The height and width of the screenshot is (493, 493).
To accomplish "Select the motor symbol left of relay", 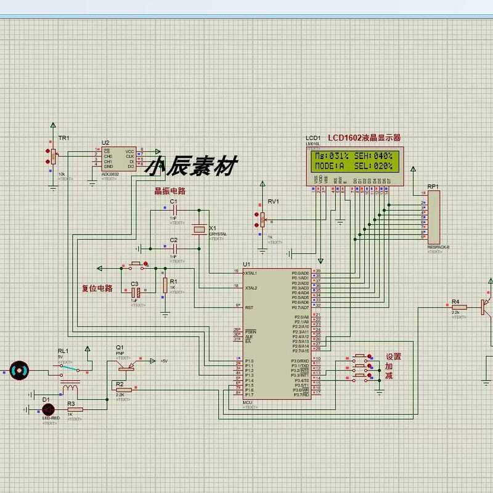I will pyautogui.click(x=19, y=371).
